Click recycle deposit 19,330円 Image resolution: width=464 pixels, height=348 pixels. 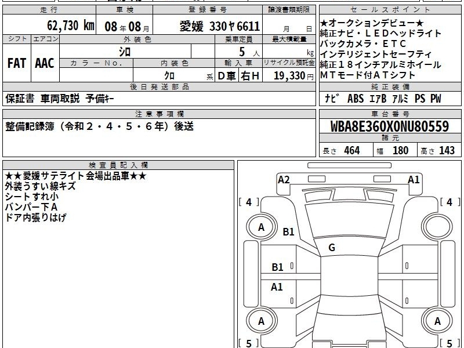pyautogui.click(x=293, y=76)
